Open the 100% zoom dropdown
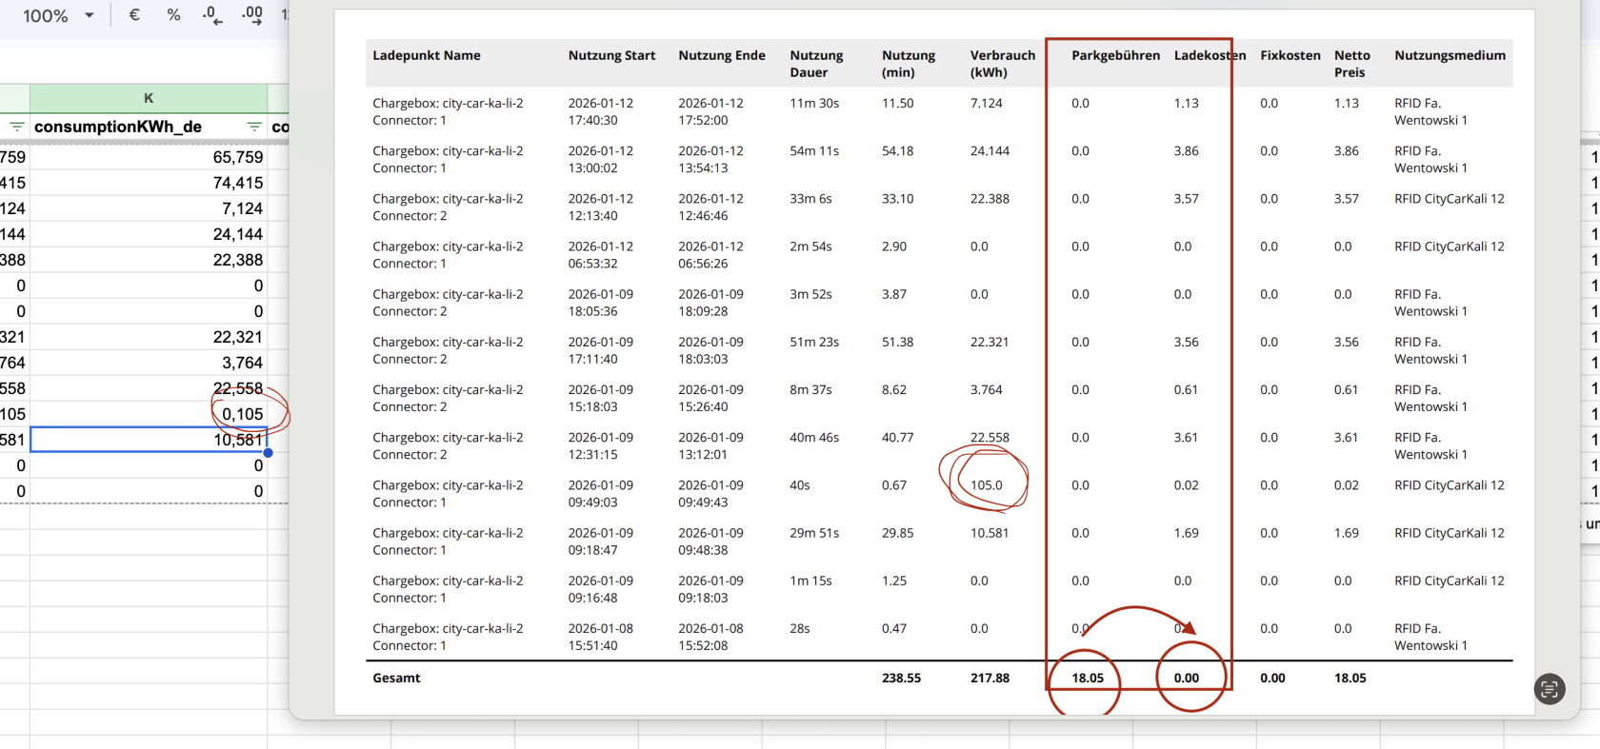This screenshot has height=749, width=1600. coord(58,15)
